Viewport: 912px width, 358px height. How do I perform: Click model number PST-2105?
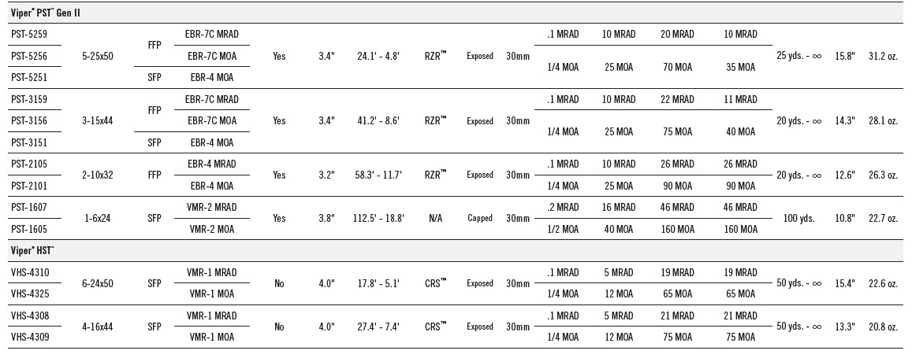29,164
